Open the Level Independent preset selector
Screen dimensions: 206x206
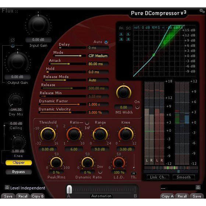point(7,187)
